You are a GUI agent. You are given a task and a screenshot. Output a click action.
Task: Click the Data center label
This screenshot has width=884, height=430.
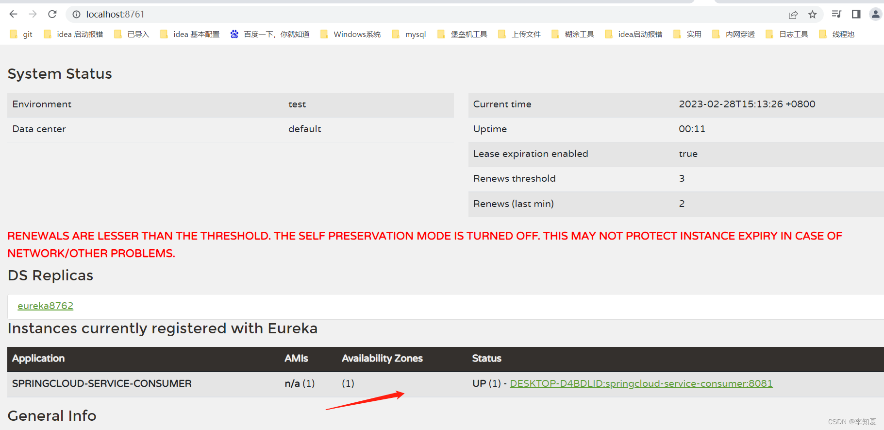coord(39,129)
